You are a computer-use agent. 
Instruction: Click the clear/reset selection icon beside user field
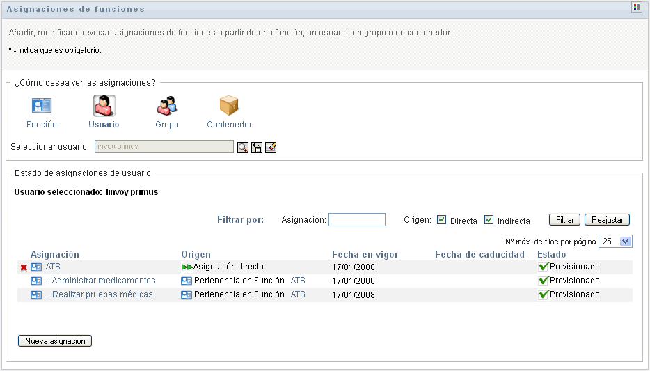pos(271,147)
